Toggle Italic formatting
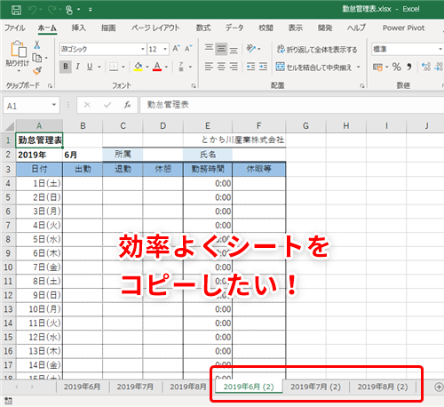444x407 pixels. (x=77, y=67)
